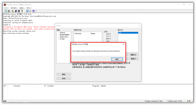Open the 服务器(S) menu
This screenshot has width=196, height=105.
[x=14, y=8]
